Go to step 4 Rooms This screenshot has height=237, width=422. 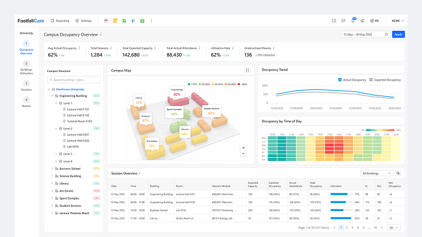coord(26,102)
